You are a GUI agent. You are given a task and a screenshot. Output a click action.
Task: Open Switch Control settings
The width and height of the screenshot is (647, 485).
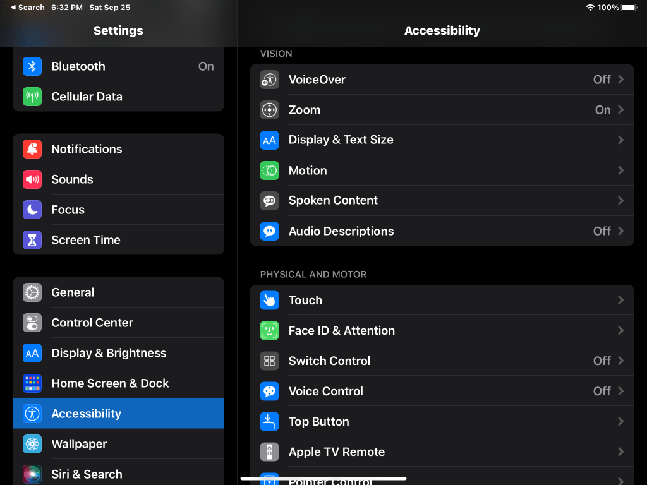442,361
